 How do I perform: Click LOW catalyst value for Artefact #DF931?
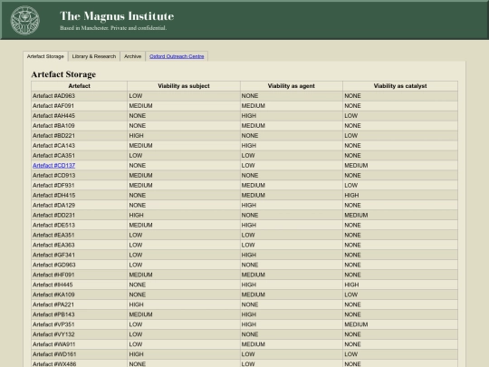point(350,186)
